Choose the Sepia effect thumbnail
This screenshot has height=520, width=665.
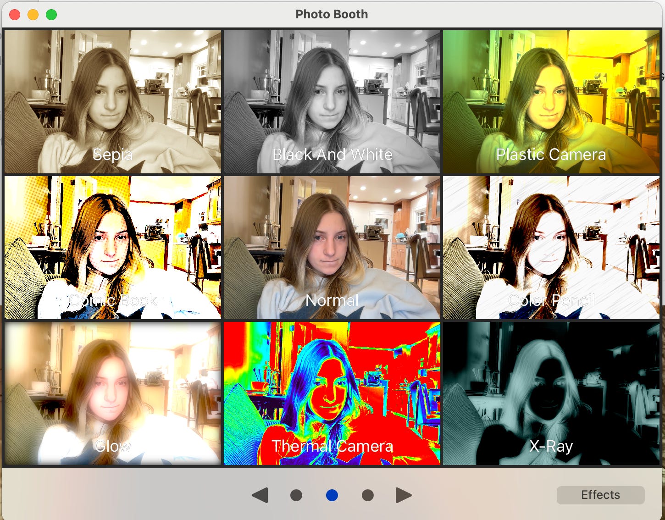113,102
